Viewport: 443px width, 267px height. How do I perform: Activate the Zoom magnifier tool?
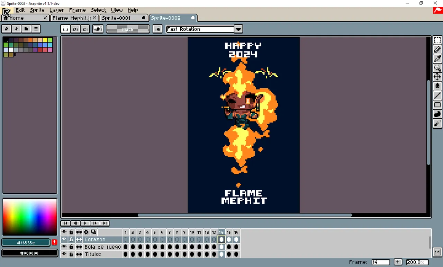(437, 68)
